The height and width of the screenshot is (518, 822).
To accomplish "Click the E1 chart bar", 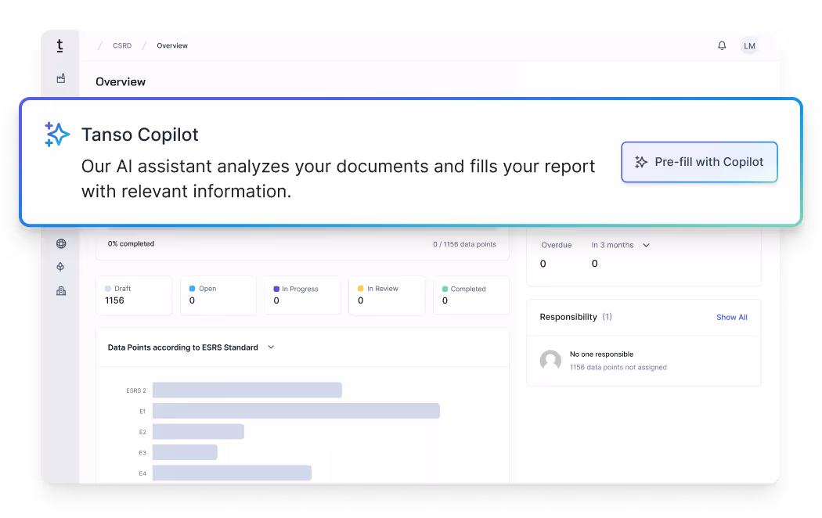I will tap(296, 411).
